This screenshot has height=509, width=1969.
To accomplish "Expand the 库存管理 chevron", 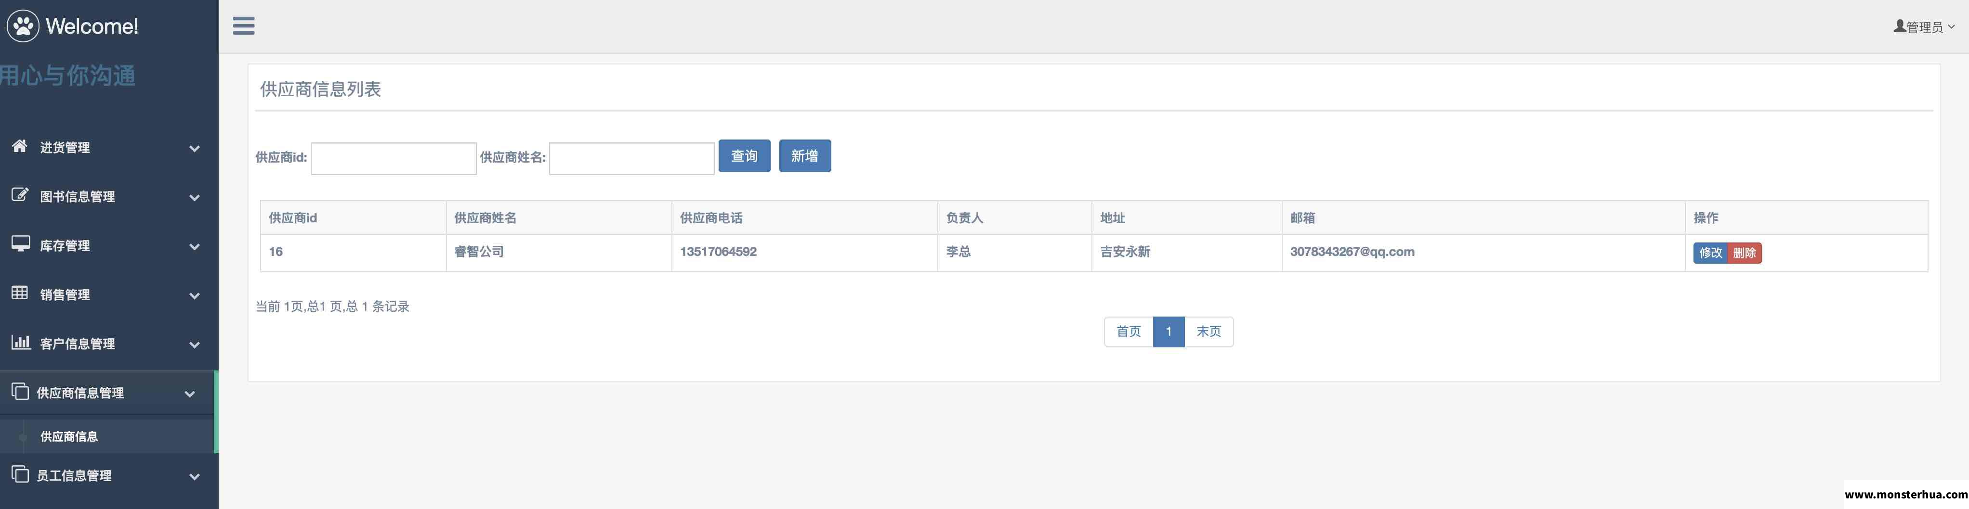I will 194,246.
